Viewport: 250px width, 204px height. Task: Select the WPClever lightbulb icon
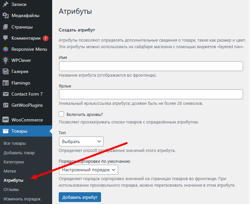(x=6, y=60)
